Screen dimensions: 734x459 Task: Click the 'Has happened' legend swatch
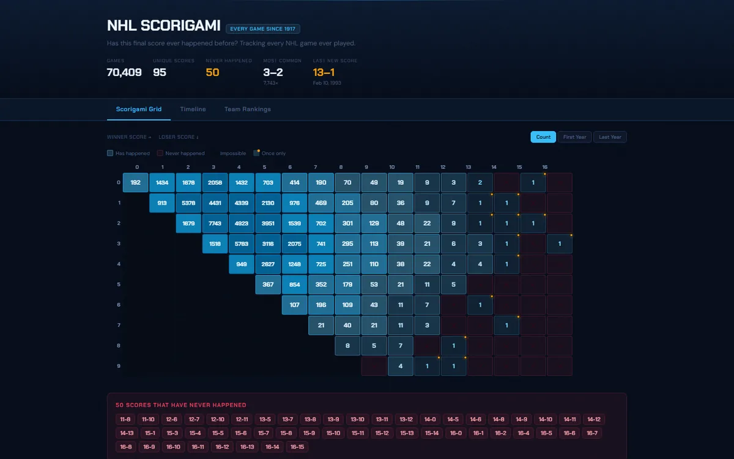(110, 153)
